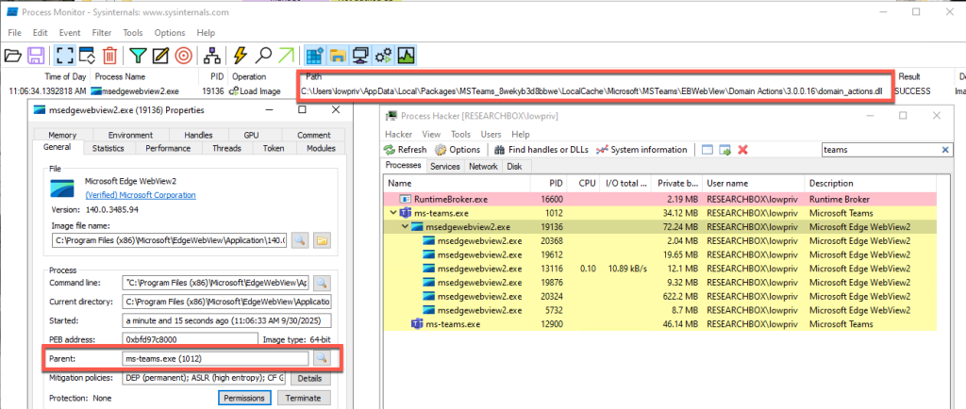Open the Users menu in Process Hacker
Viewport: 966px width, 409px height.
point(491,134)
